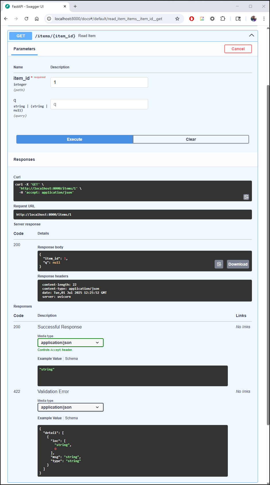The image size is (270, 485).
Task: Click the item_id input field
Action: [x=99, y=82]
